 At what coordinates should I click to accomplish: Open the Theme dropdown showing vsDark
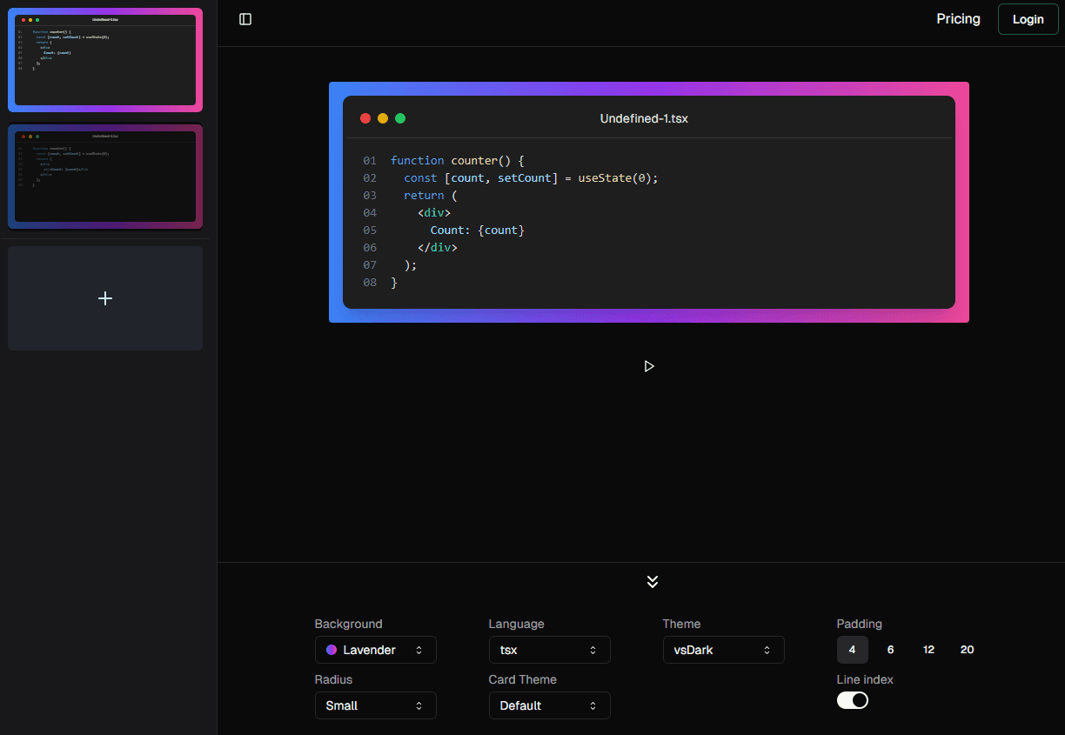[723, 650]
